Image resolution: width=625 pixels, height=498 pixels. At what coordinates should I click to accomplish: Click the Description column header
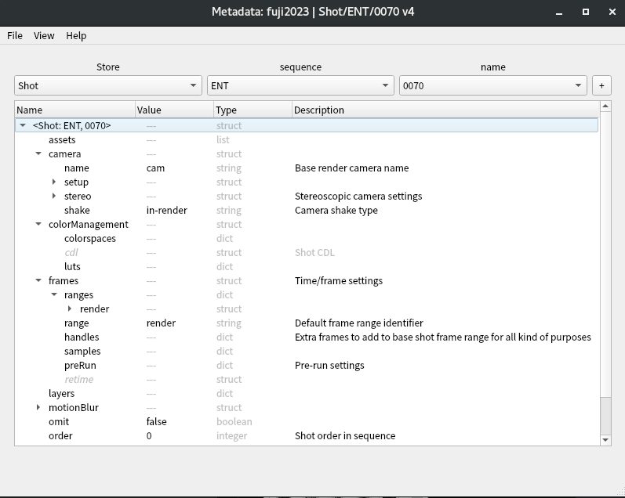[x=318, y=110]
